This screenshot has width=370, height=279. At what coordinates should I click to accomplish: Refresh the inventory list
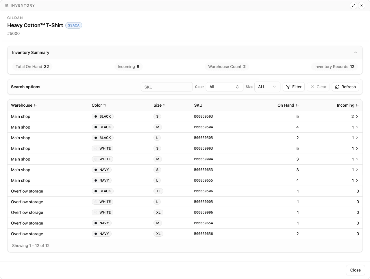[345, 87]
